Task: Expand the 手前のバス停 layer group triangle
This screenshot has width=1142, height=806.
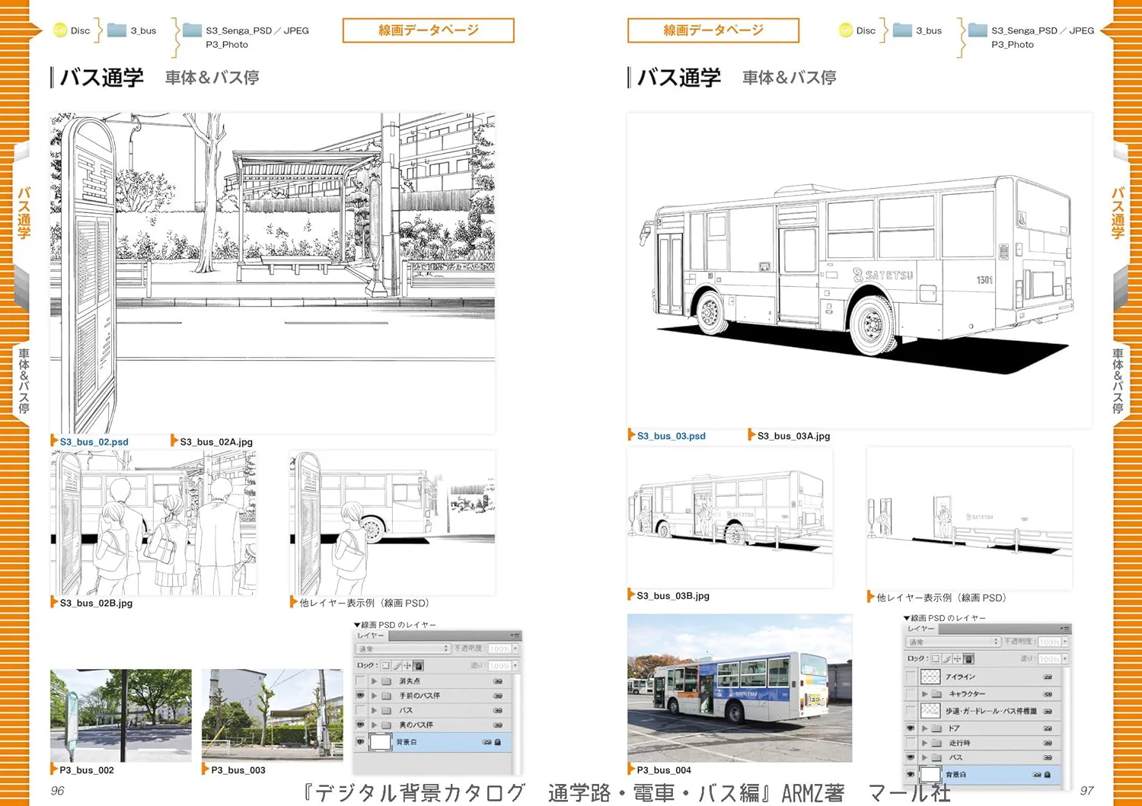Action: coord(374,696)
